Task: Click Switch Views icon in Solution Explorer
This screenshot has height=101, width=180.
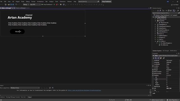Action: point(160,11)
